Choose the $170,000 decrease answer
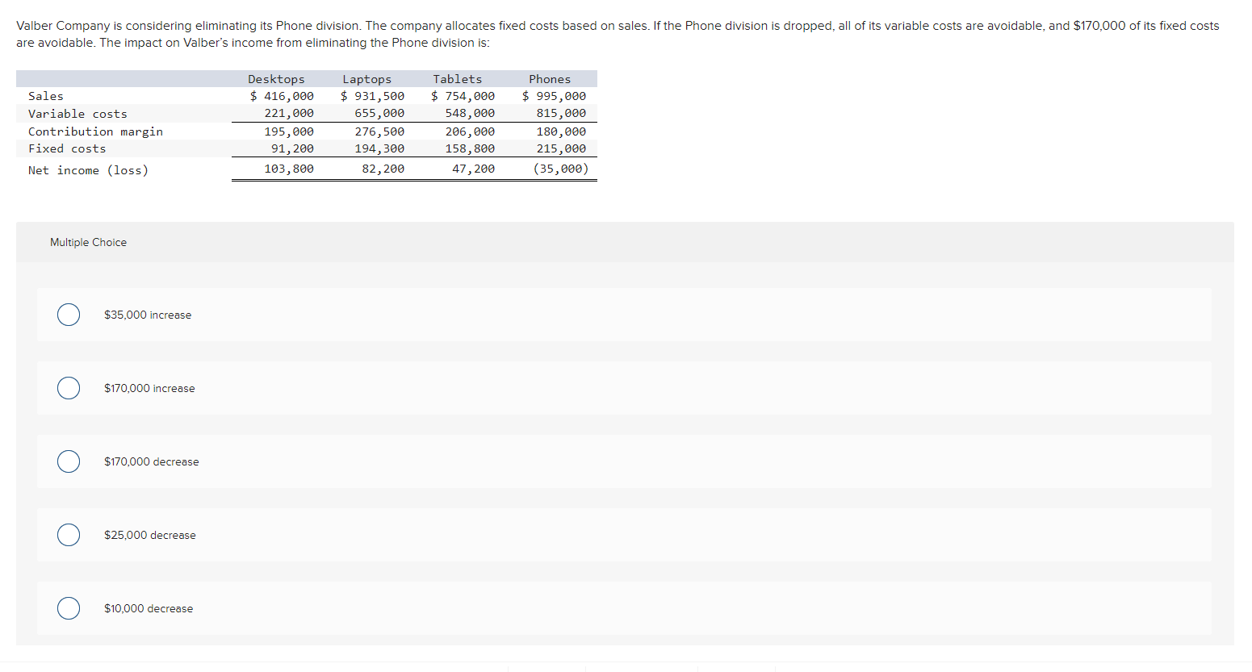This screenshot has width=1252, height=672. [x=68, y=461]
